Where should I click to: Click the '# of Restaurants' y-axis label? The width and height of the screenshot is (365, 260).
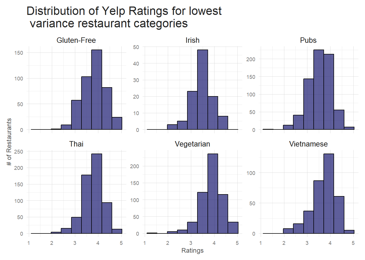coord(9,142)
